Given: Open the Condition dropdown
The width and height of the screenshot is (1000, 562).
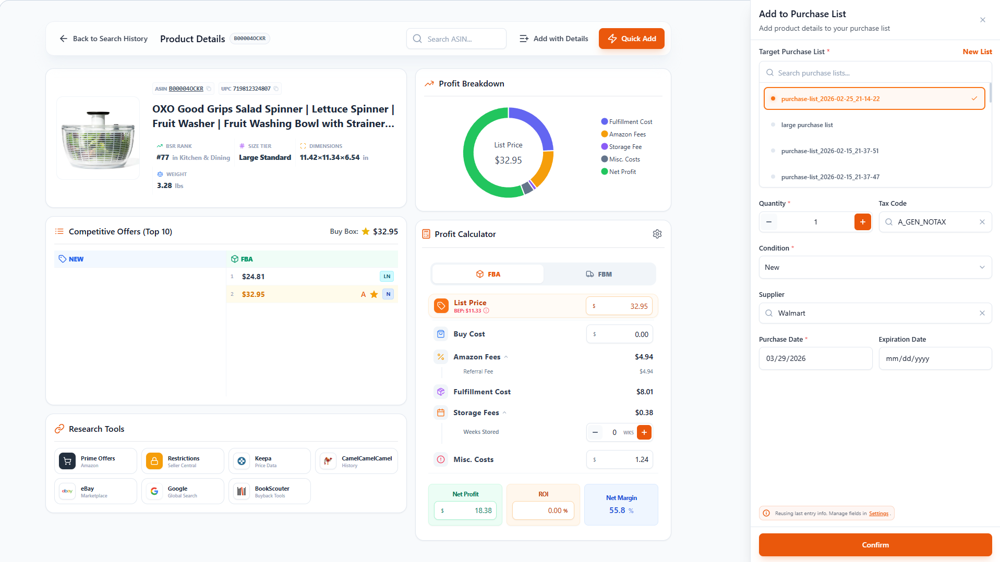Looking at the screenshot, I should click(875, 268).
